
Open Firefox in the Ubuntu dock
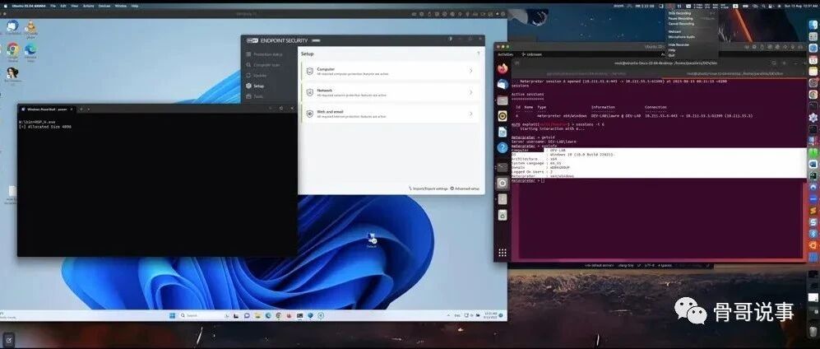coord(503,68)
